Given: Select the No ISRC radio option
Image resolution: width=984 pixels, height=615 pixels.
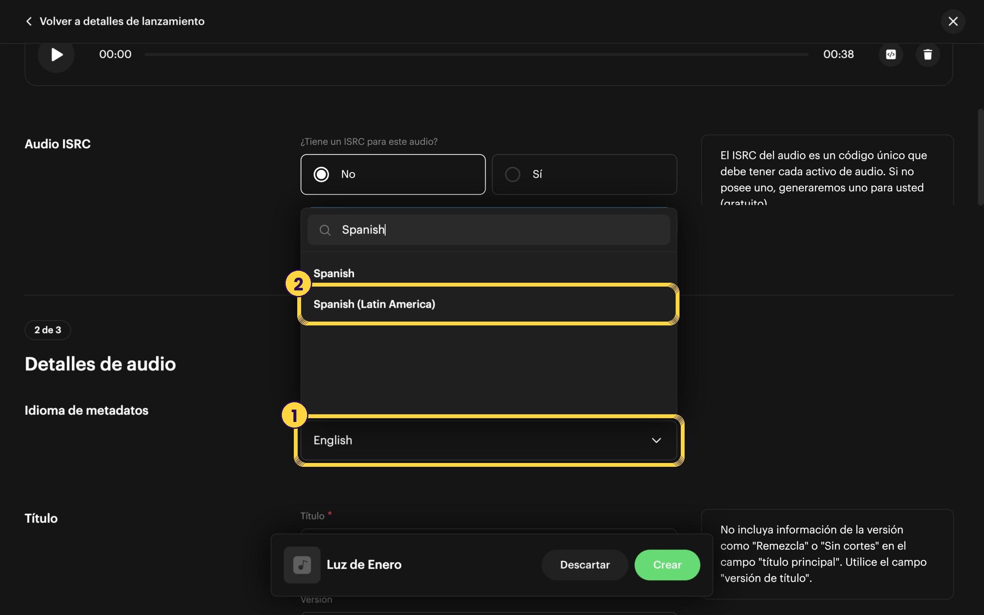Looking at the screenshot, I should [x=393, y=174].
